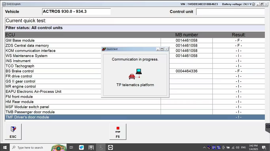Select MSF Modular switch panel row
Viewport: 270px width, 151px height.
tap(135, 107)
